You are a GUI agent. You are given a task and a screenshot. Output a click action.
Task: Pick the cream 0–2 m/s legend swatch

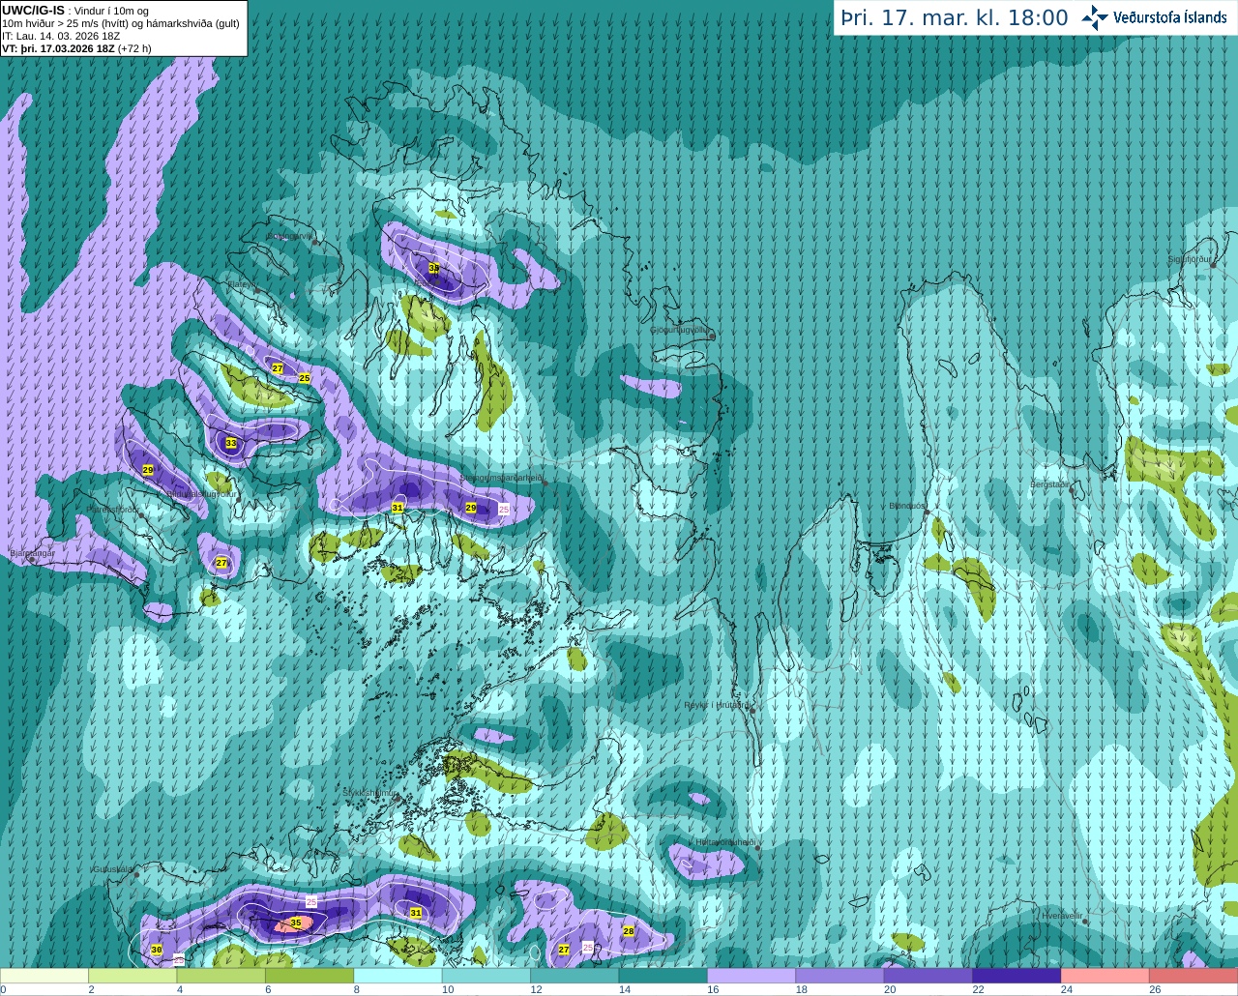coord(44,977)
